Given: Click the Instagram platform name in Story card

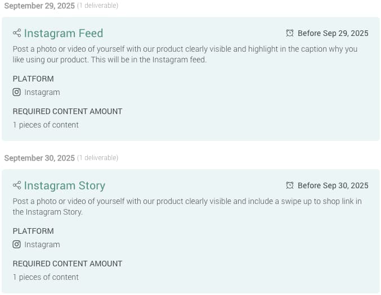Looking at the screenshot, I should [42, 244].
